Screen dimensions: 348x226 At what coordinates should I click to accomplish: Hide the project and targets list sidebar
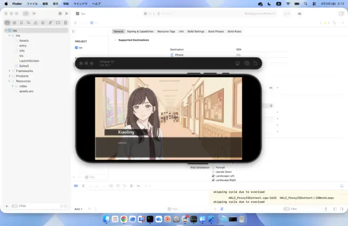pyautogui.click(x=74, y=32)
